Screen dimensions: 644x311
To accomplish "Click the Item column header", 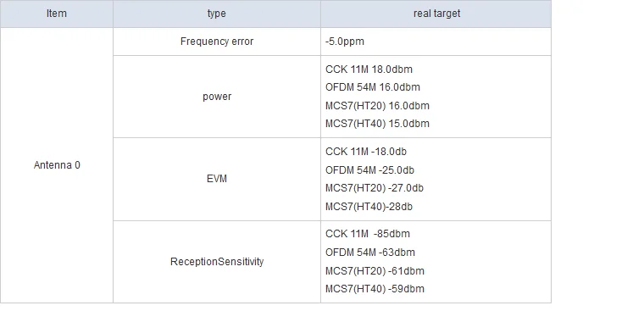I will coord(57,14).
